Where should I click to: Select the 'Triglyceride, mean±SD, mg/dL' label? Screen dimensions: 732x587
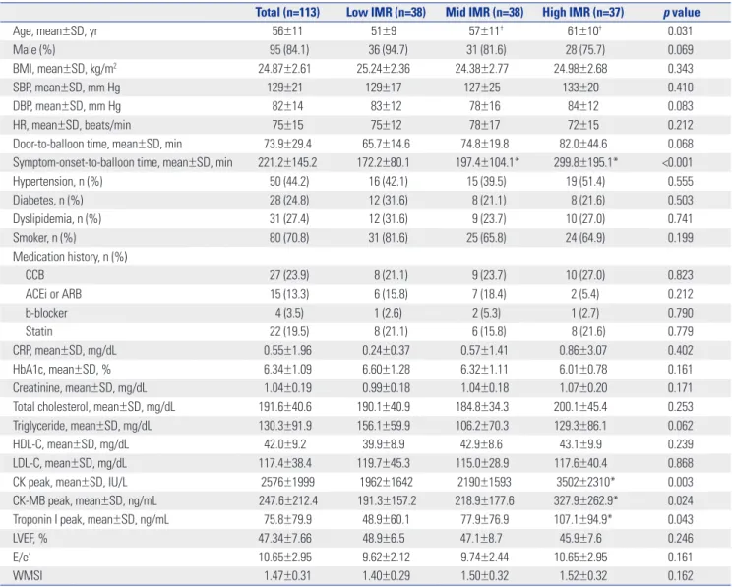[x=83, y=426]
